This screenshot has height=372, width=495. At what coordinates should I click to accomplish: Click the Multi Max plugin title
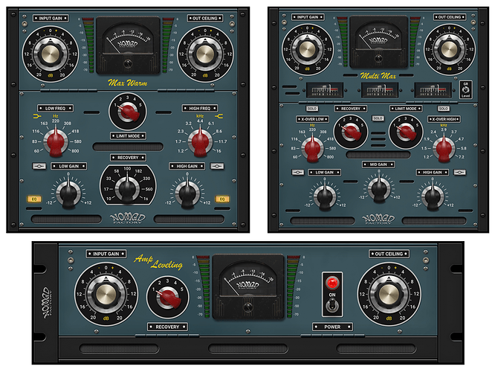pos(378,76)
